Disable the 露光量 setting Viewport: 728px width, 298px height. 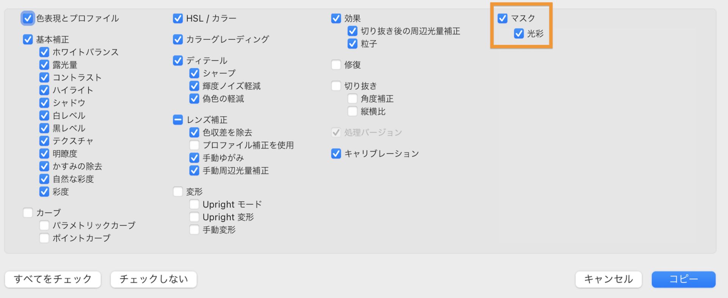(44, 65)
